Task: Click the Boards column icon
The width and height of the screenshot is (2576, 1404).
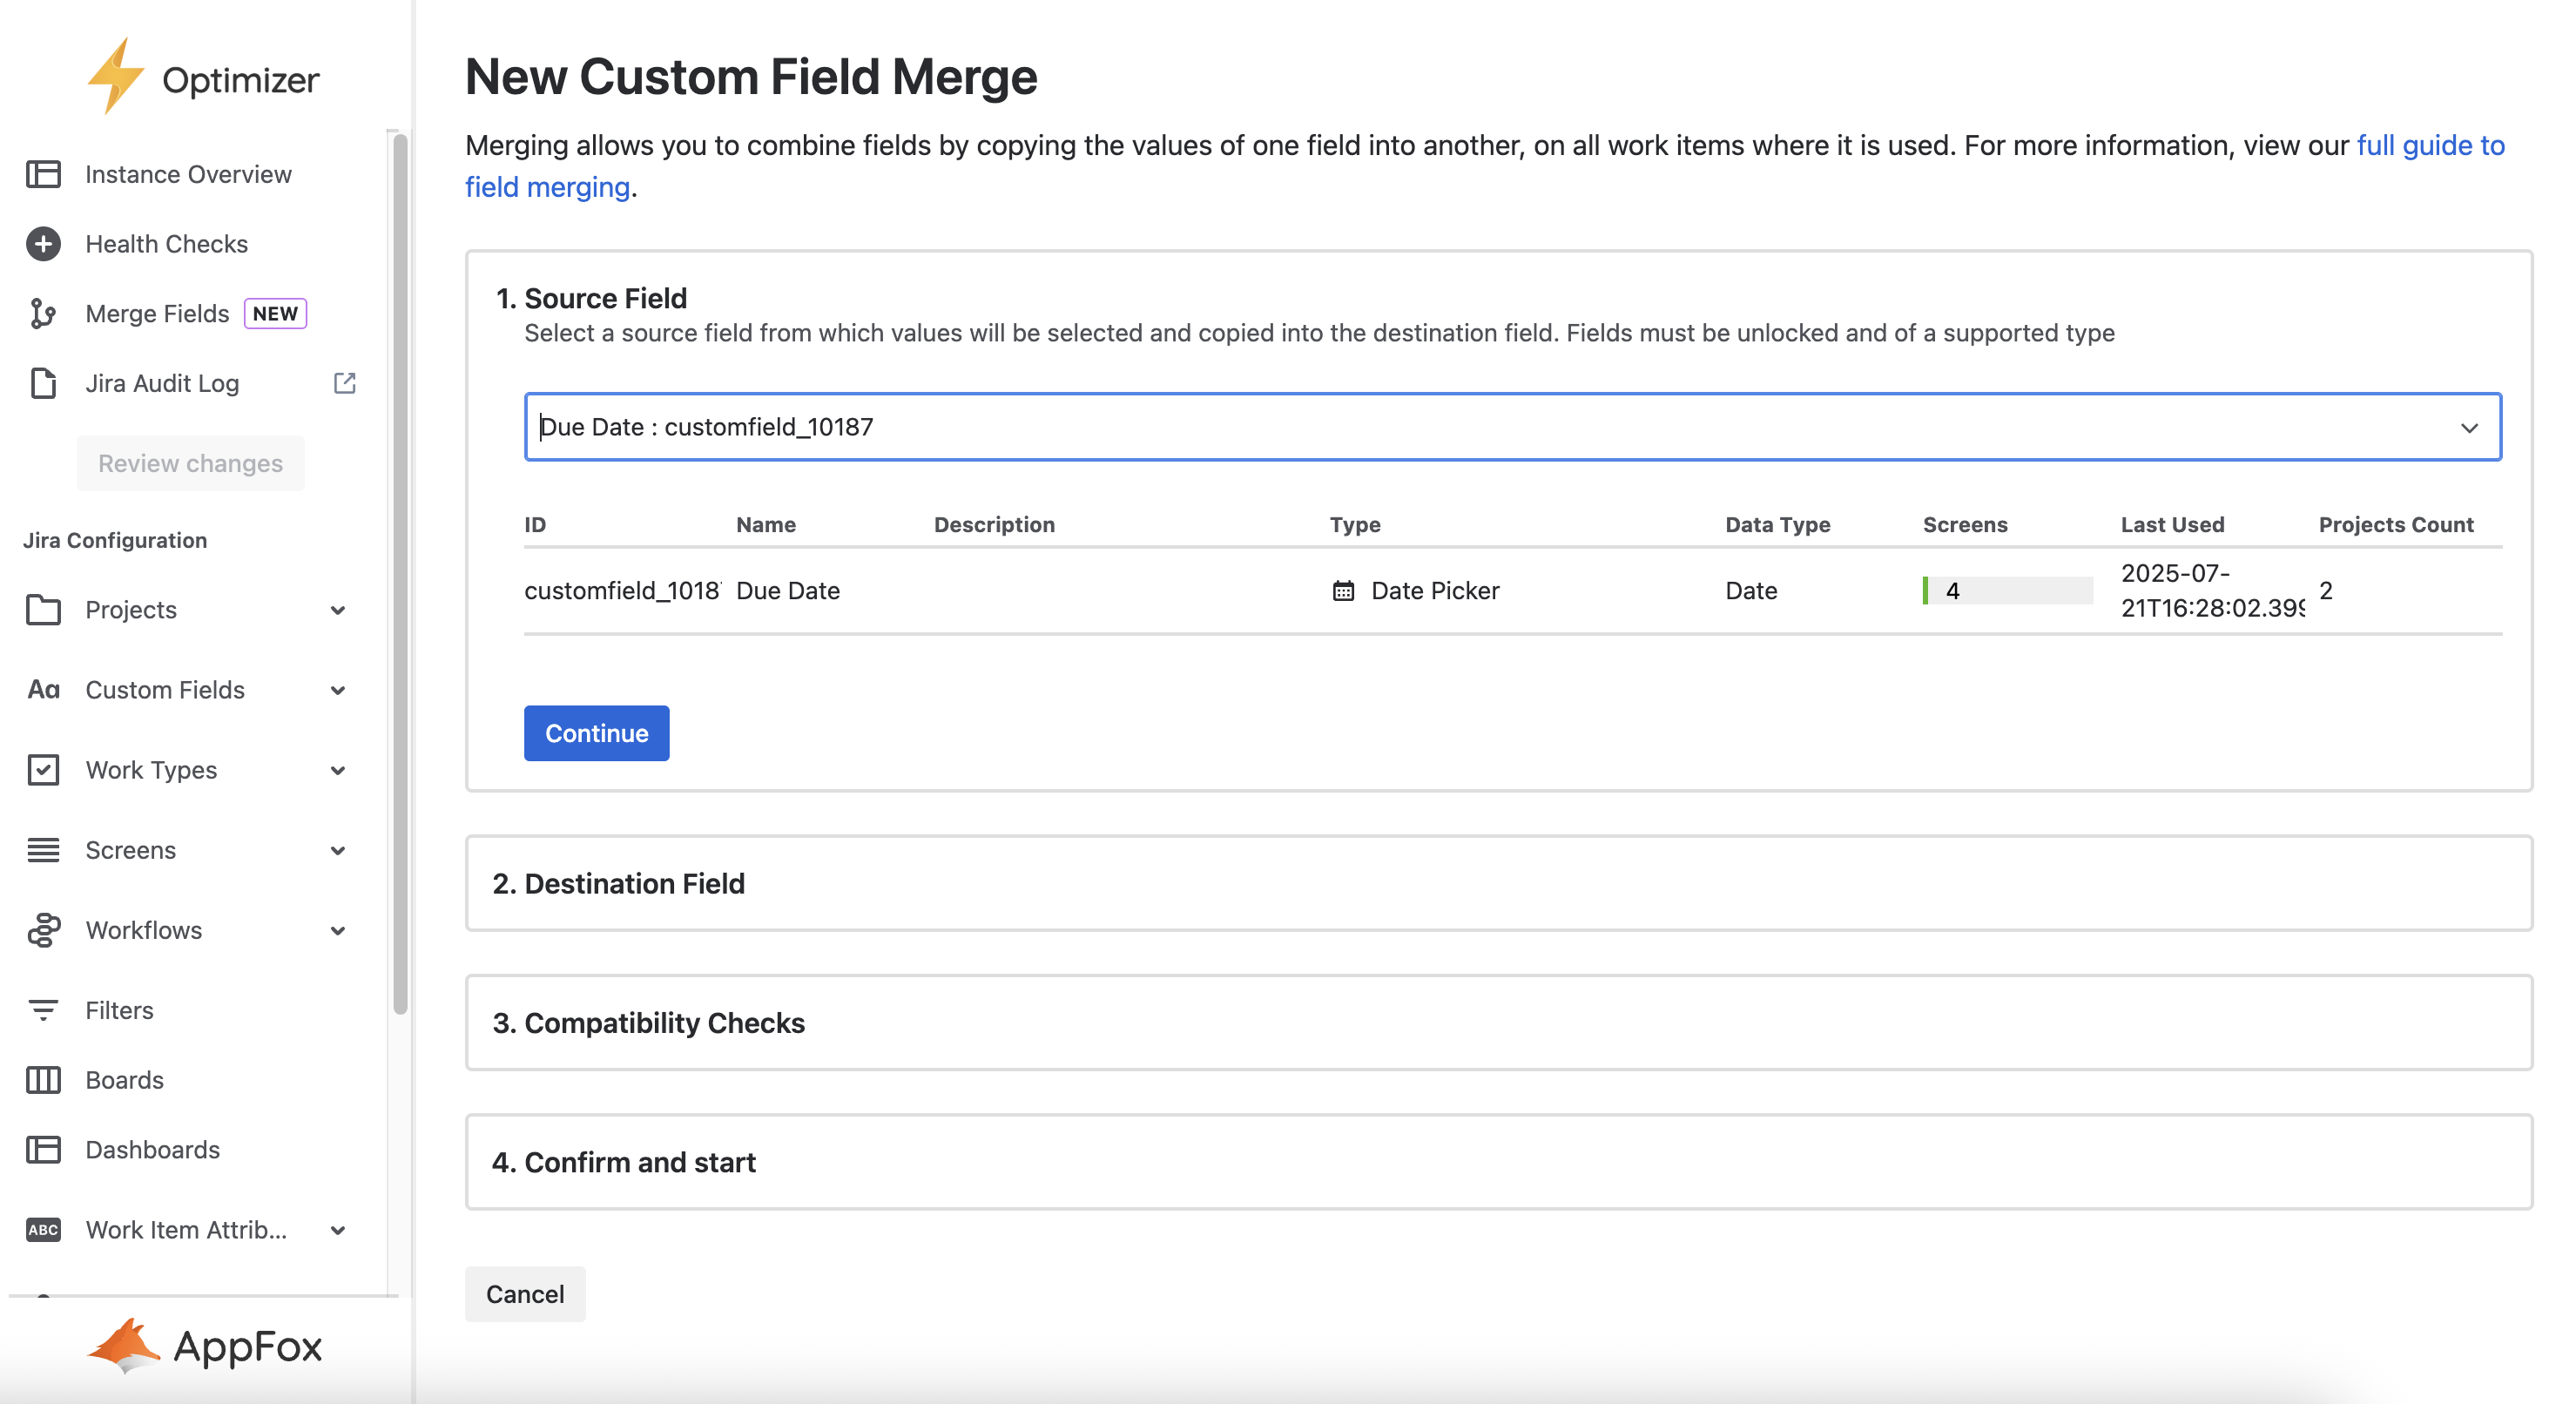Action: 43,1080
